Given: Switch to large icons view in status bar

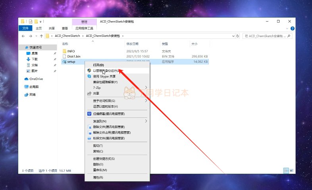Looking at the screenshot, I should point(291,171).
